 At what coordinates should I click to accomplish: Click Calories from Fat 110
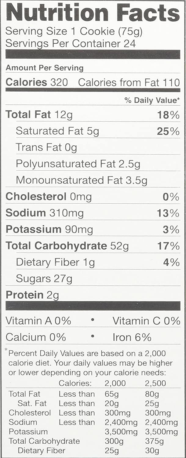click(x=129, y=82)
